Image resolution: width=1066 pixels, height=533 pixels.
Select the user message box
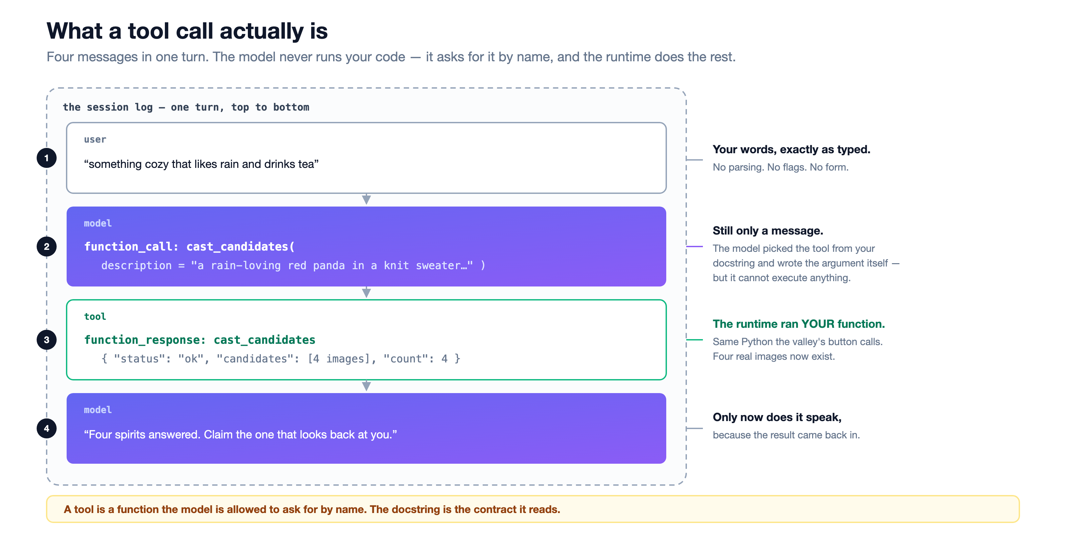(366, 158)
